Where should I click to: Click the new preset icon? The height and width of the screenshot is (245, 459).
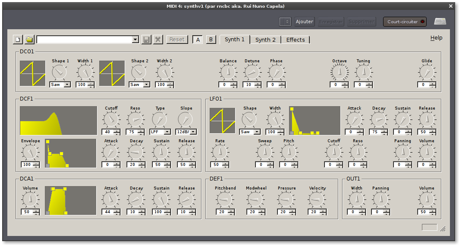click(18, 40)
